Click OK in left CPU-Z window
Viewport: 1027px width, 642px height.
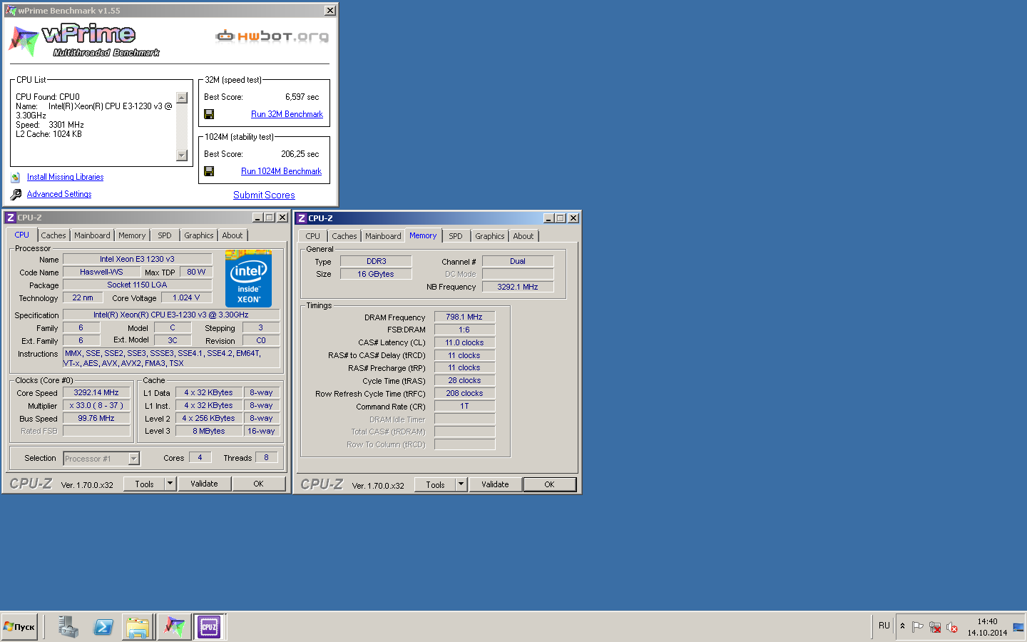click(x=258, y=484)
